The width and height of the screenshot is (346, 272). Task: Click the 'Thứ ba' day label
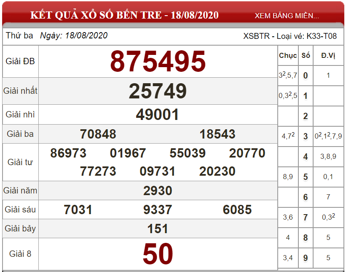coord(19,35)
